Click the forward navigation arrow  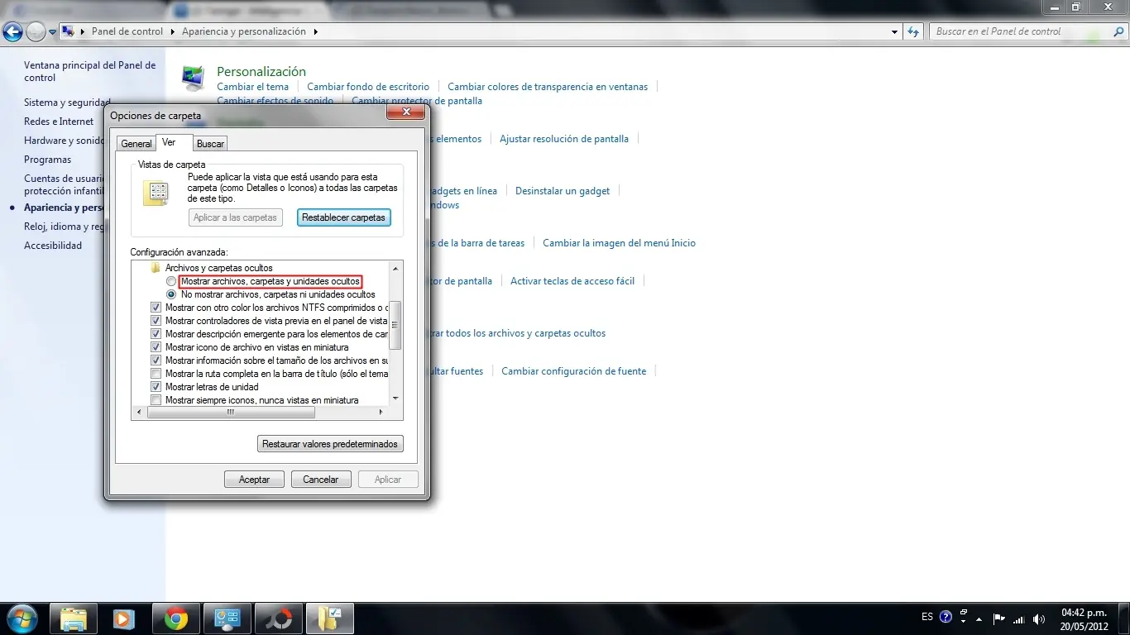(x=36, y=32)
